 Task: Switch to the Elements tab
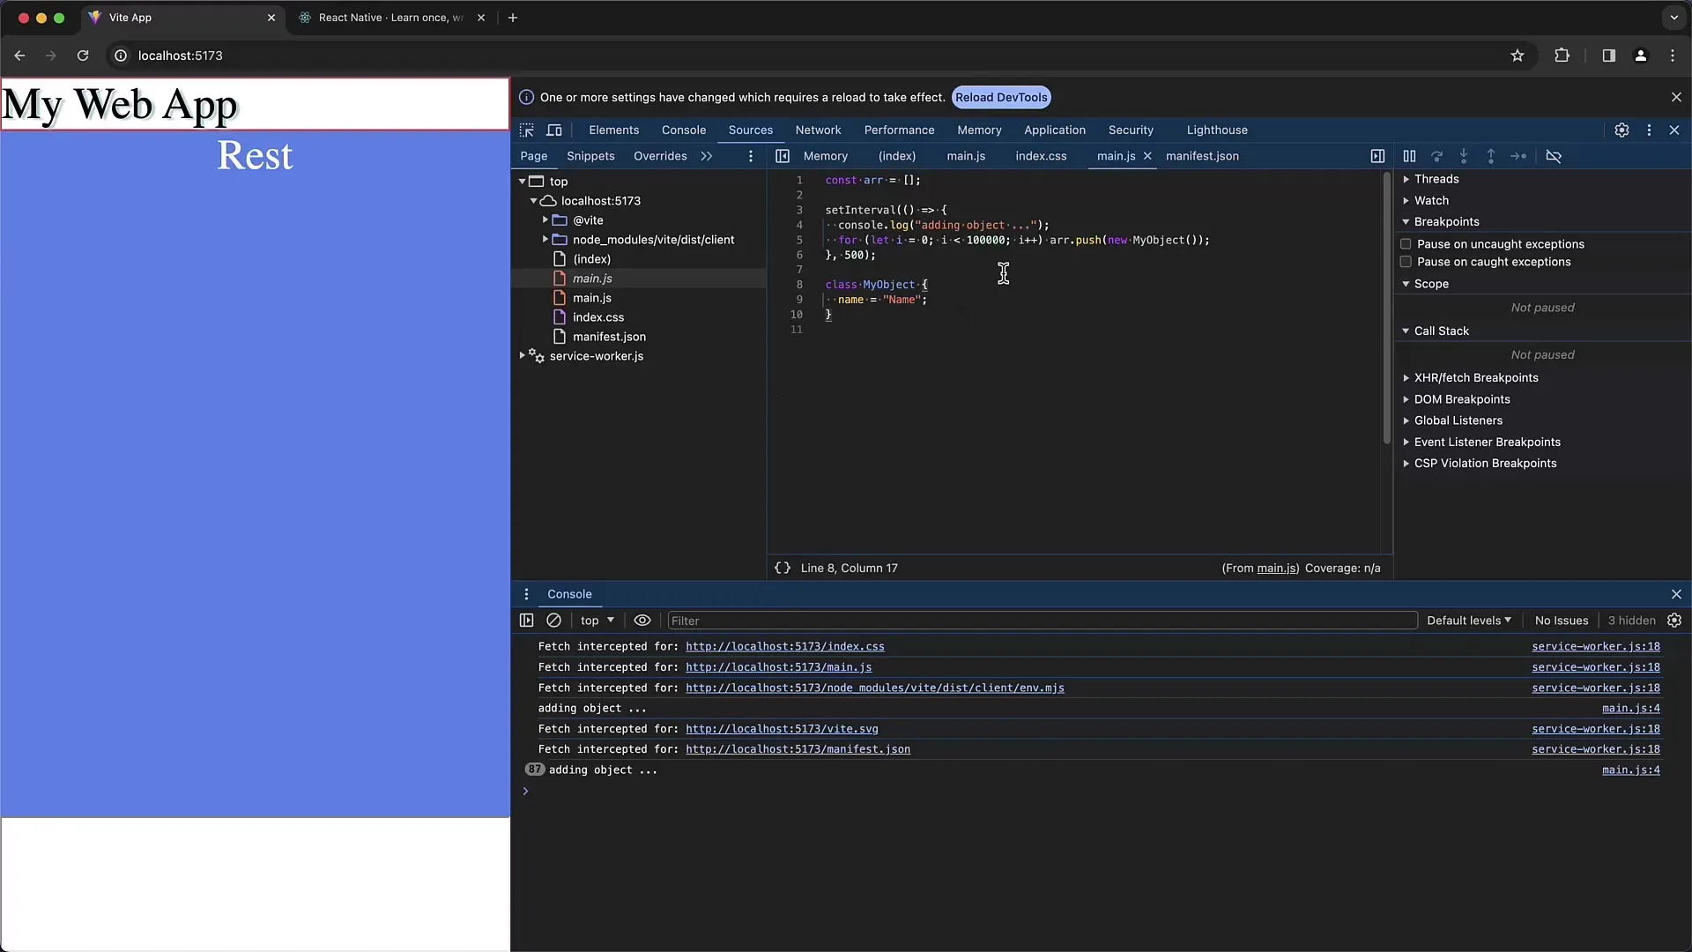pos(613,130)
